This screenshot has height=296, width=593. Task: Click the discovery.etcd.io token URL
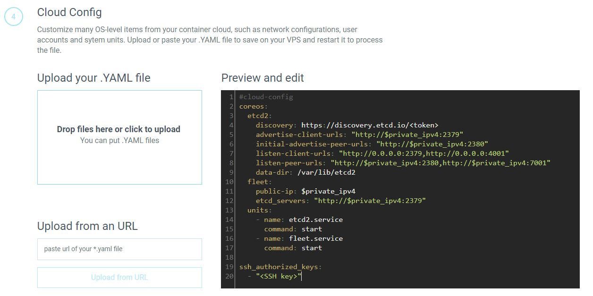[x=370, y=125]
